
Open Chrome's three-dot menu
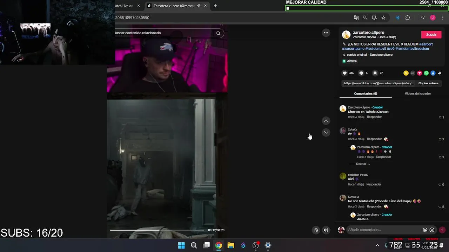tap(443, 17)
